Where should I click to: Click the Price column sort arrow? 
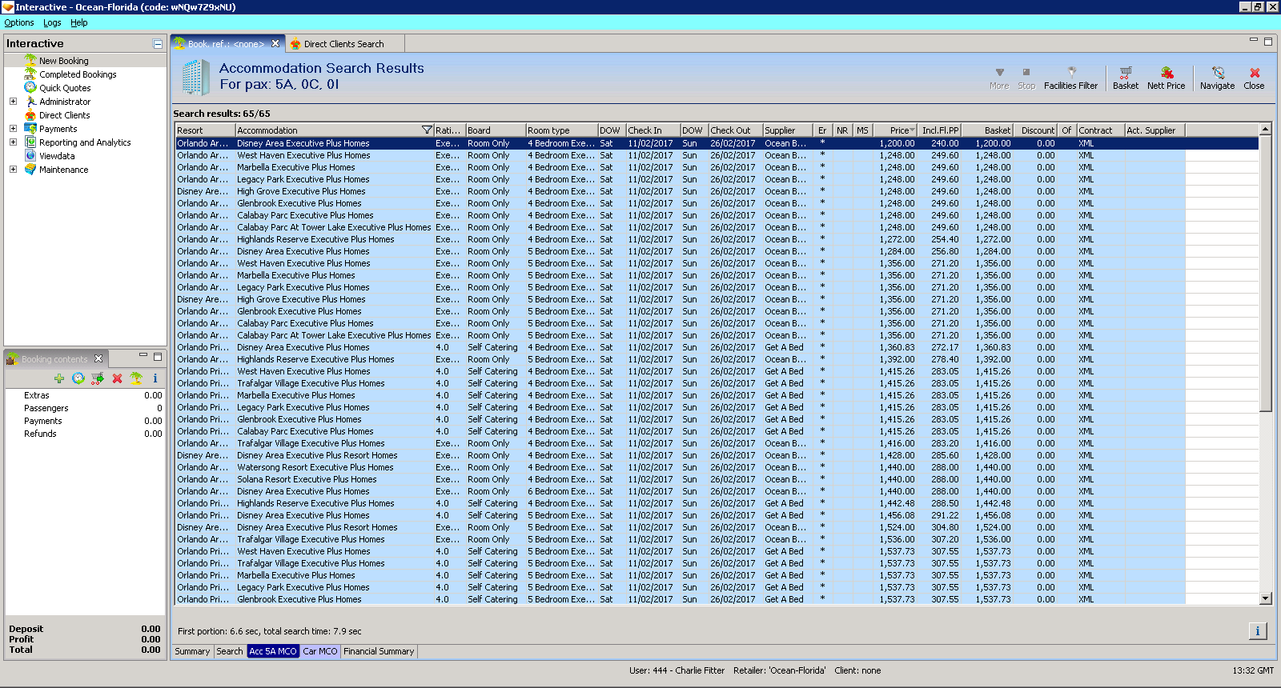tap(911, 130)
